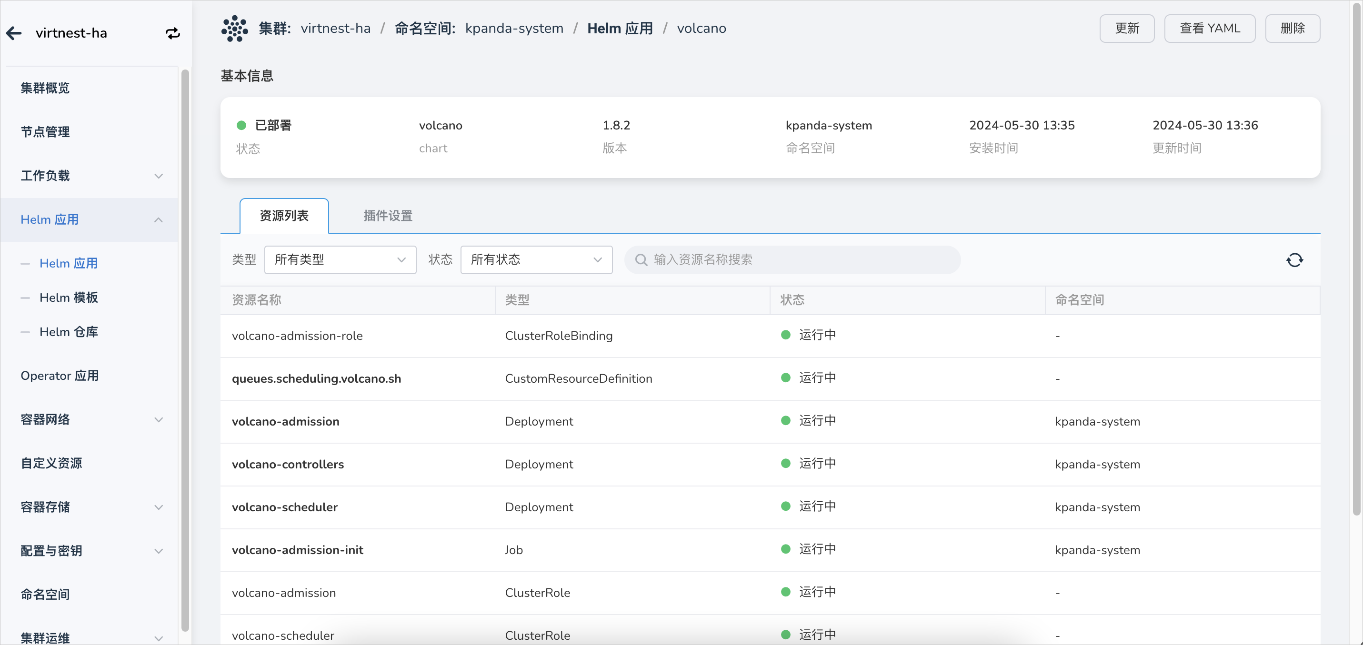Click the virtnest-ha sidebar title
This screenshot has height=645, width=1363.
[71, 33]
